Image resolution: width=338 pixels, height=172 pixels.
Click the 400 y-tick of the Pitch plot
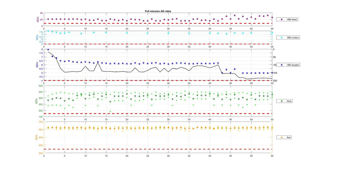point(41,86)
